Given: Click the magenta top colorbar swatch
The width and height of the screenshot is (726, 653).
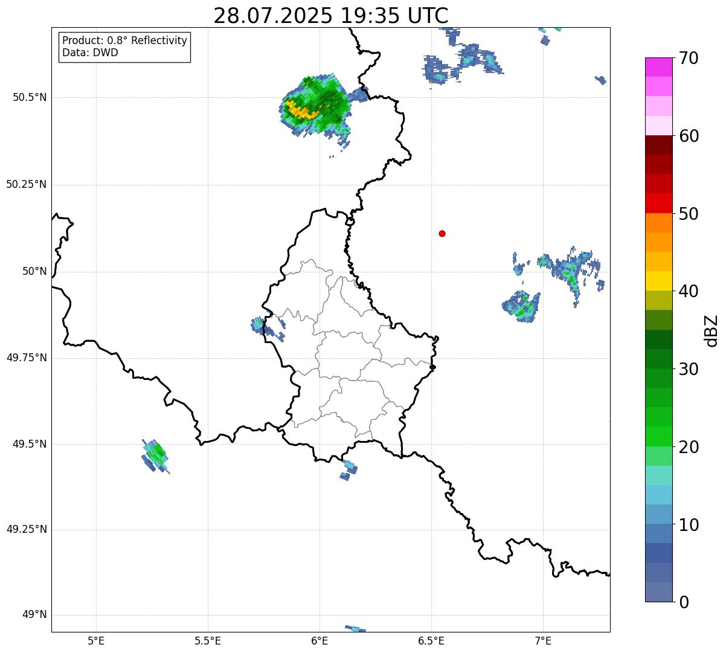Looking at the screenshot, I should (658, 67).
